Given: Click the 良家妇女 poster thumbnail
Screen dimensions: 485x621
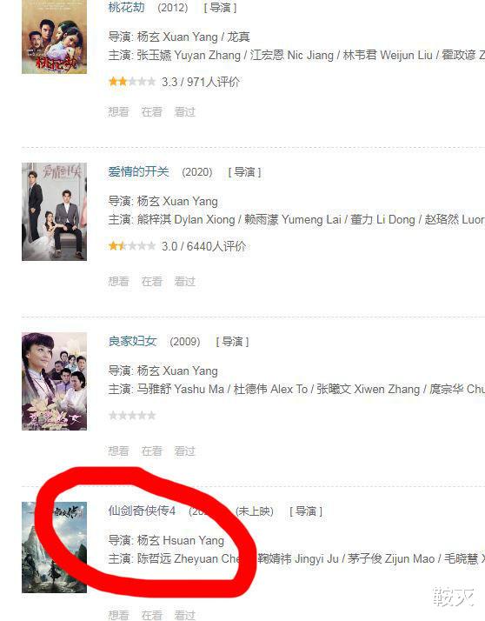Looking at the screenshot, I should 54,382.
